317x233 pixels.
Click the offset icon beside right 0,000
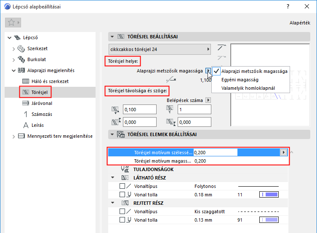pos(171,122)
